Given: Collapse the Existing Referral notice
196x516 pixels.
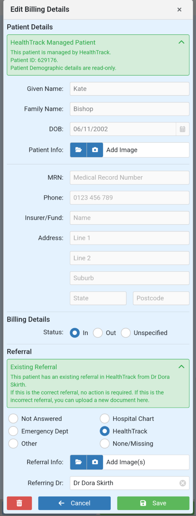Looking at the screenshot, I should [182, 367].
